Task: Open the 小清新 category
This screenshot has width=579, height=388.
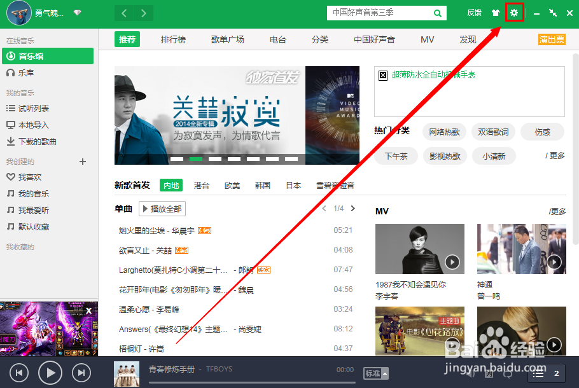Action: (x=494, y=156)
